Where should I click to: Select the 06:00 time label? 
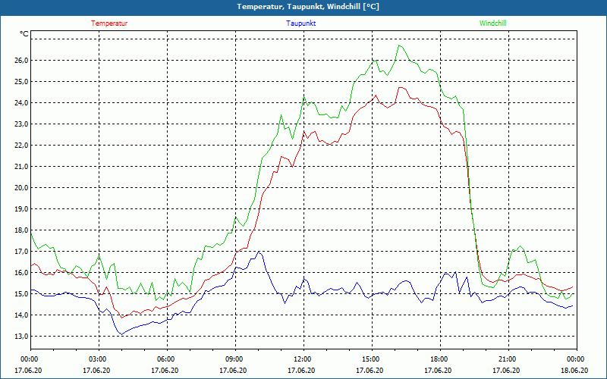point(166,359)
